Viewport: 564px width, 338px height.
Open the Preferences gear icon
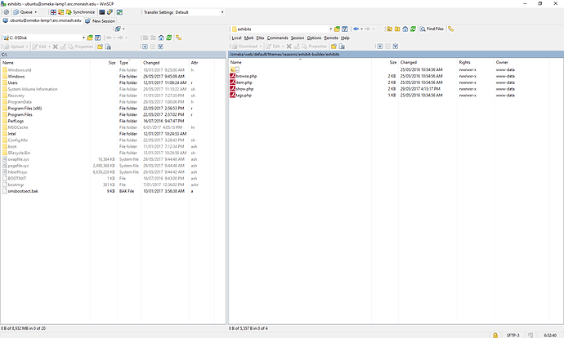tap(6, 12)
